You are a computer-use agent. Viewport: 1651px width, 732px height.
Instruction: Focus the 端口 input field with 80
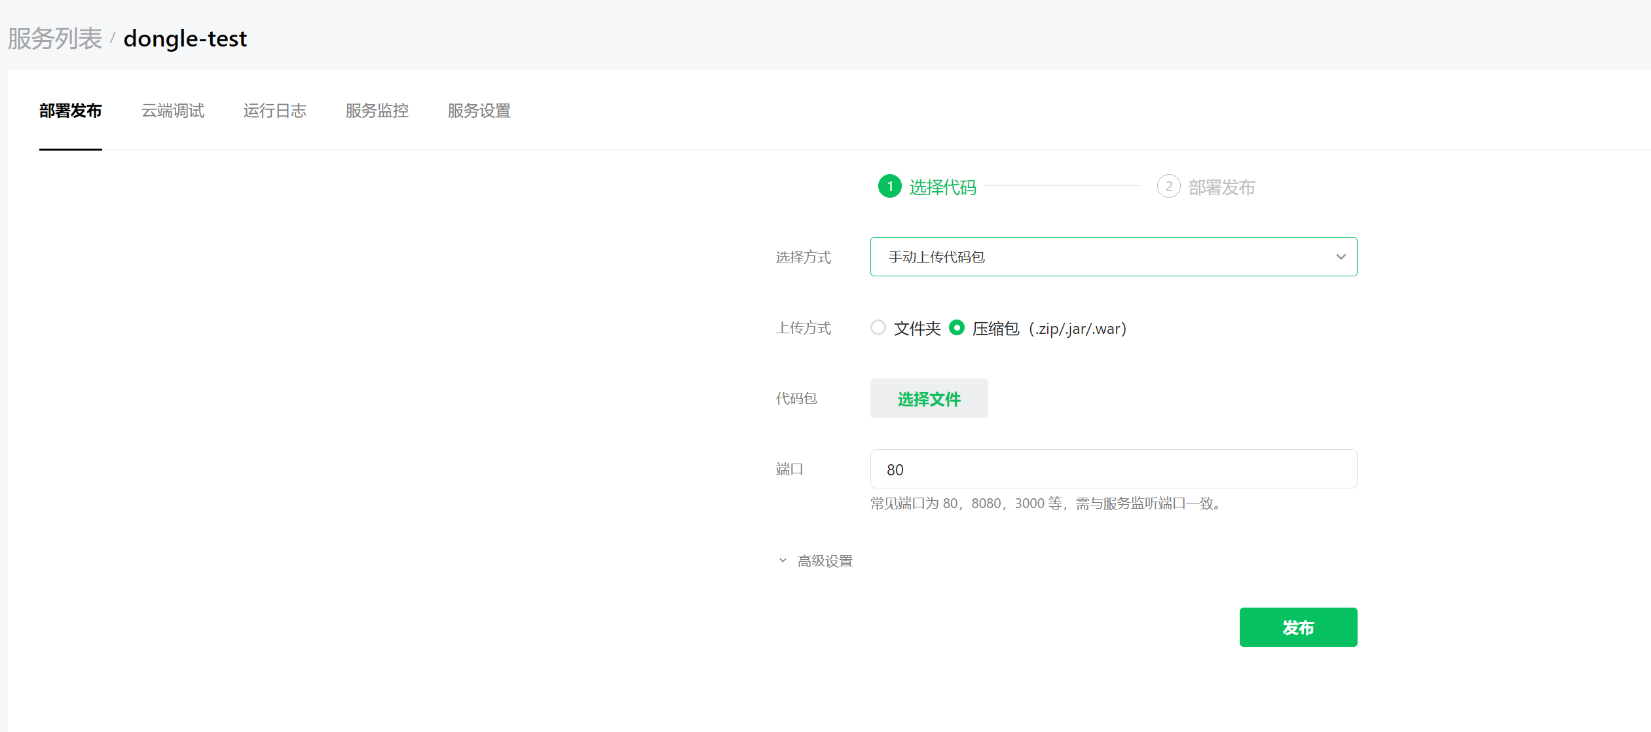click(x=1113, y=469)
